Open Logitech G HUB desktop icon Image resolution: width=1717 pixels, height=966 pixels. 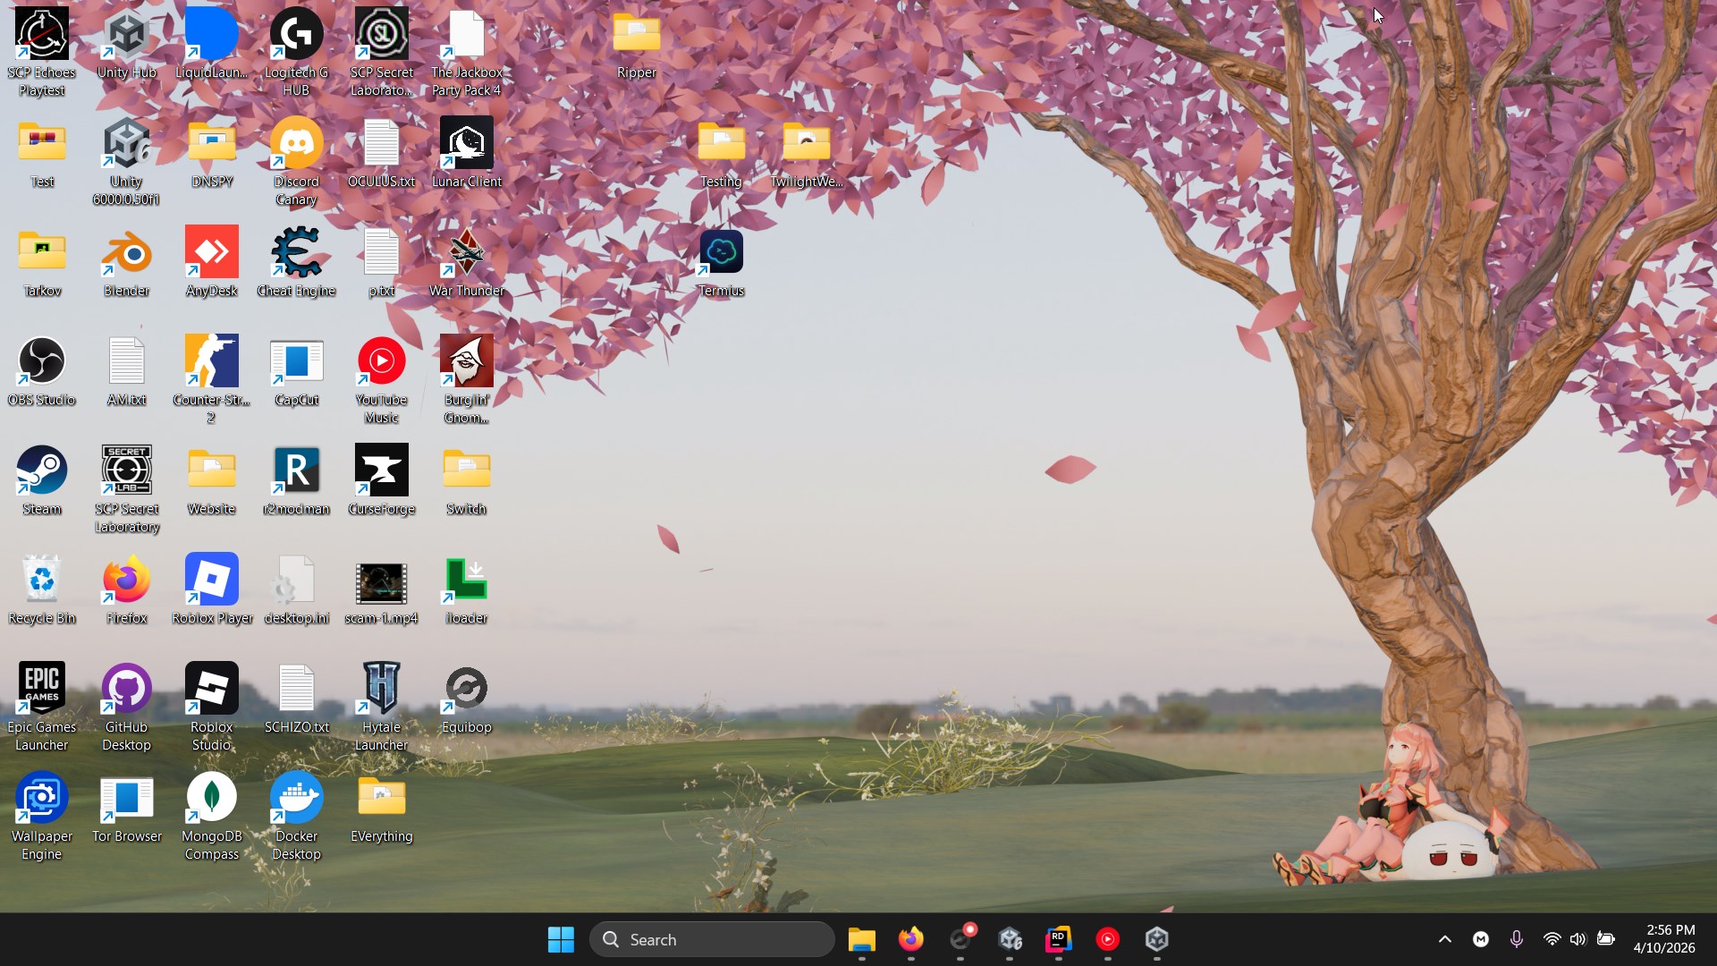[296, 52]
